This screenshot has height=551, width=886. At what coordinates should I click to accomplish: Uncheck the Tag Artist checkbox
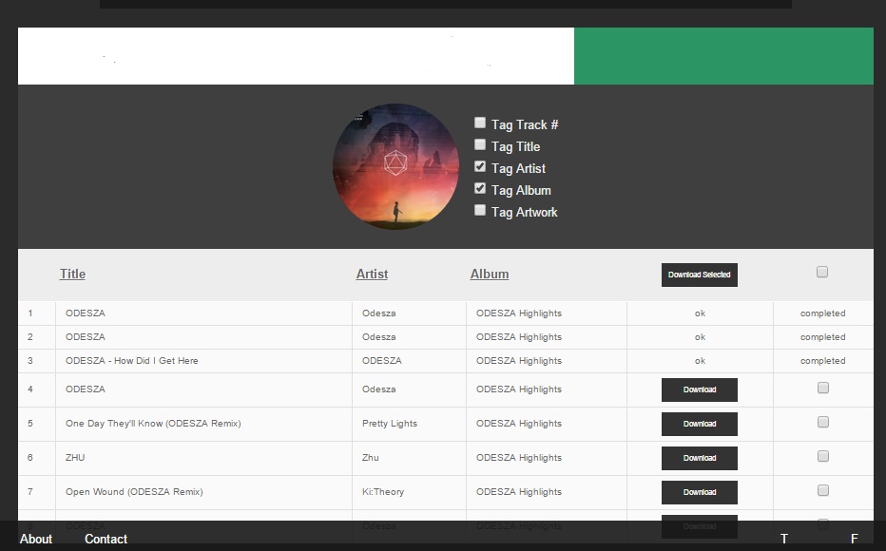[x=480, y=166]
